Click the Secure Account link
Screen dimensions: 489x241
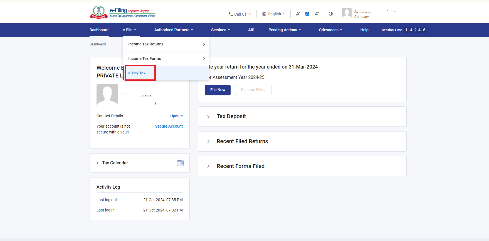coord(169,126)
